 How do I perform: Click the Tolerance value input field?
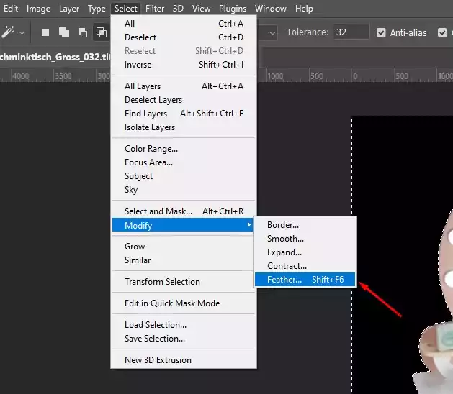(351, 32)
